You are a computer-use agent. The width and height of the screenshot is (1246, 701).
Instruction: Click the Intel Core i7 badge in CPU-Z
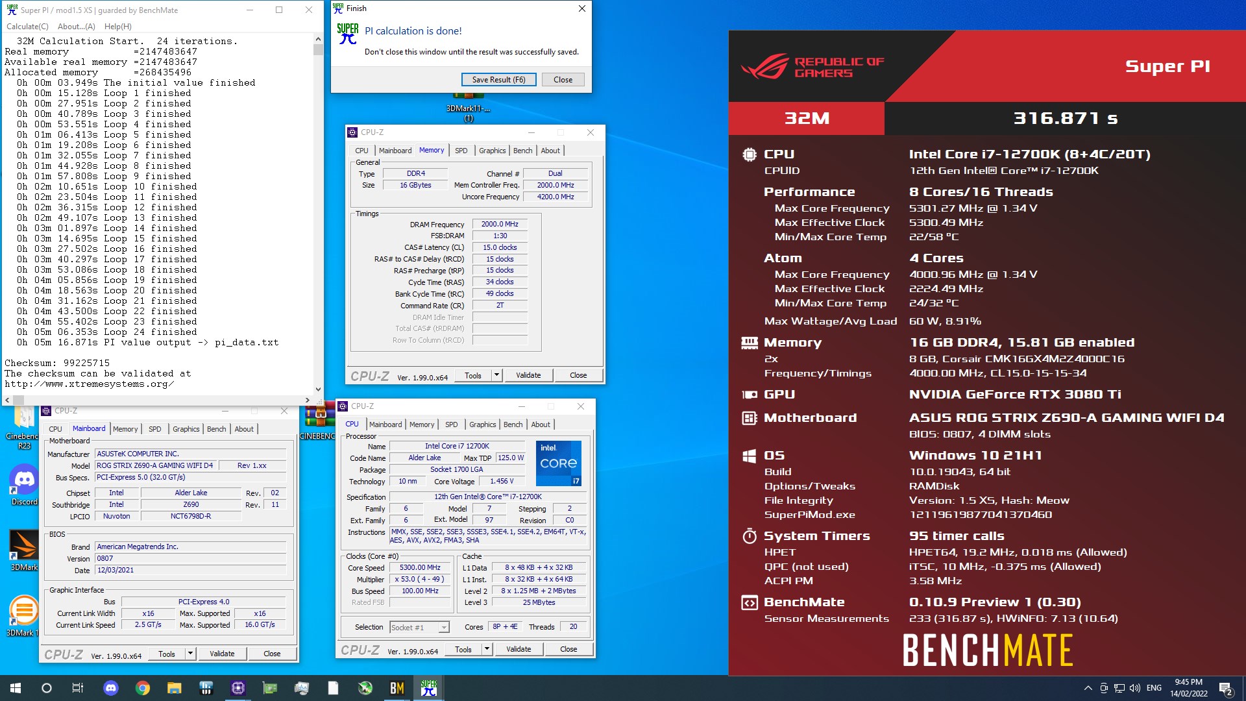[558, 463]
